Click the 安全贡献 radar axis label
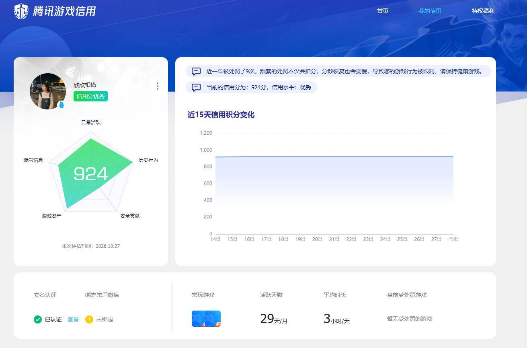Image resolution: width=527 pixels, height=348 pixels. coord(130,216)
